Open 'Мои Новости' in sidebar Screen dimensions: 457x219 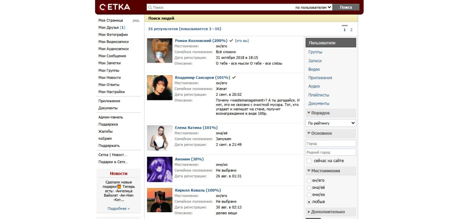[x=110, y=78]
